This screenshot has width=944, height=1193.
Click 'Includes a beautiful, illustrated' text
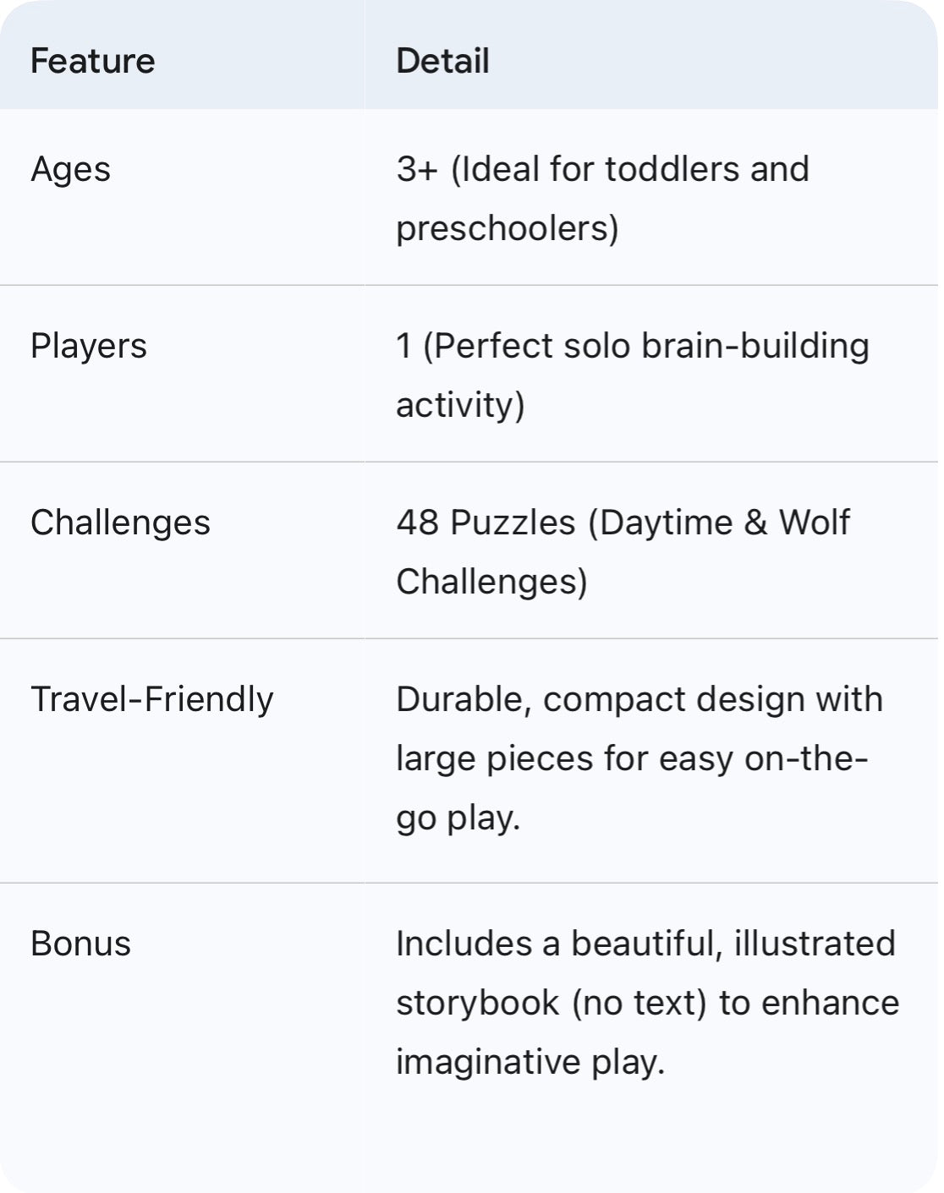pos(645,944)
